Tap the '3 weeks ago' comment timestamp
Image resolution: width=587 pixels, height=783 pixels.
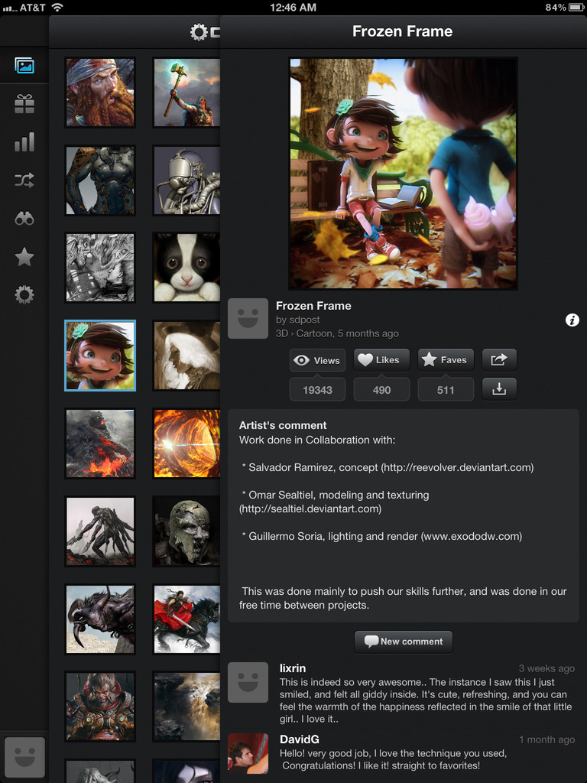coord(546,668)
